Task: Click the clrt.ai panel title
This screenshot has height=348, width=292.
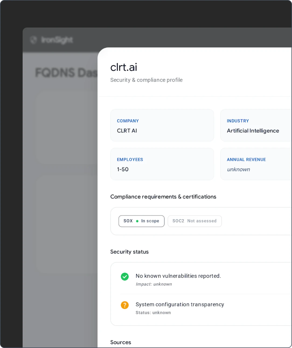Action: [124, 67]
